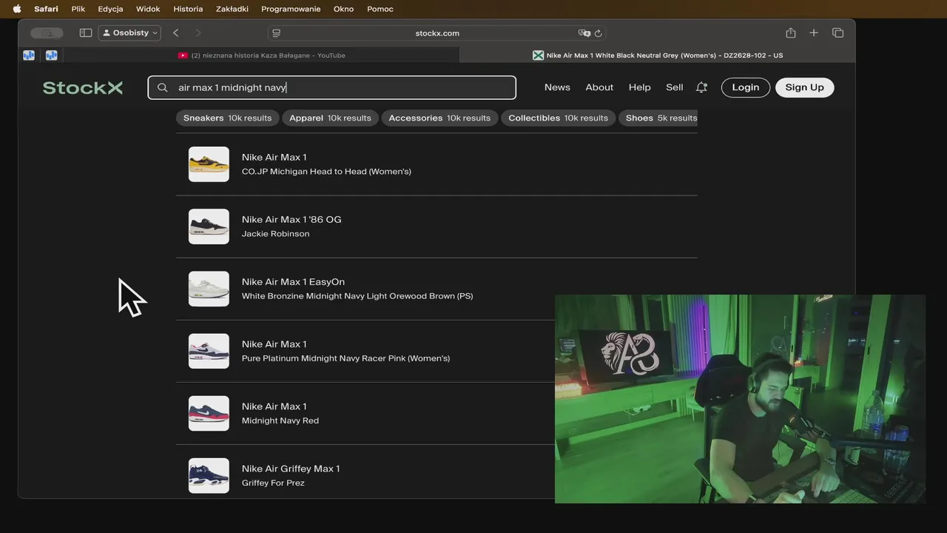Select the Sneakers 10k results filter
The image size is (947, 533).
tap(227, 118)
